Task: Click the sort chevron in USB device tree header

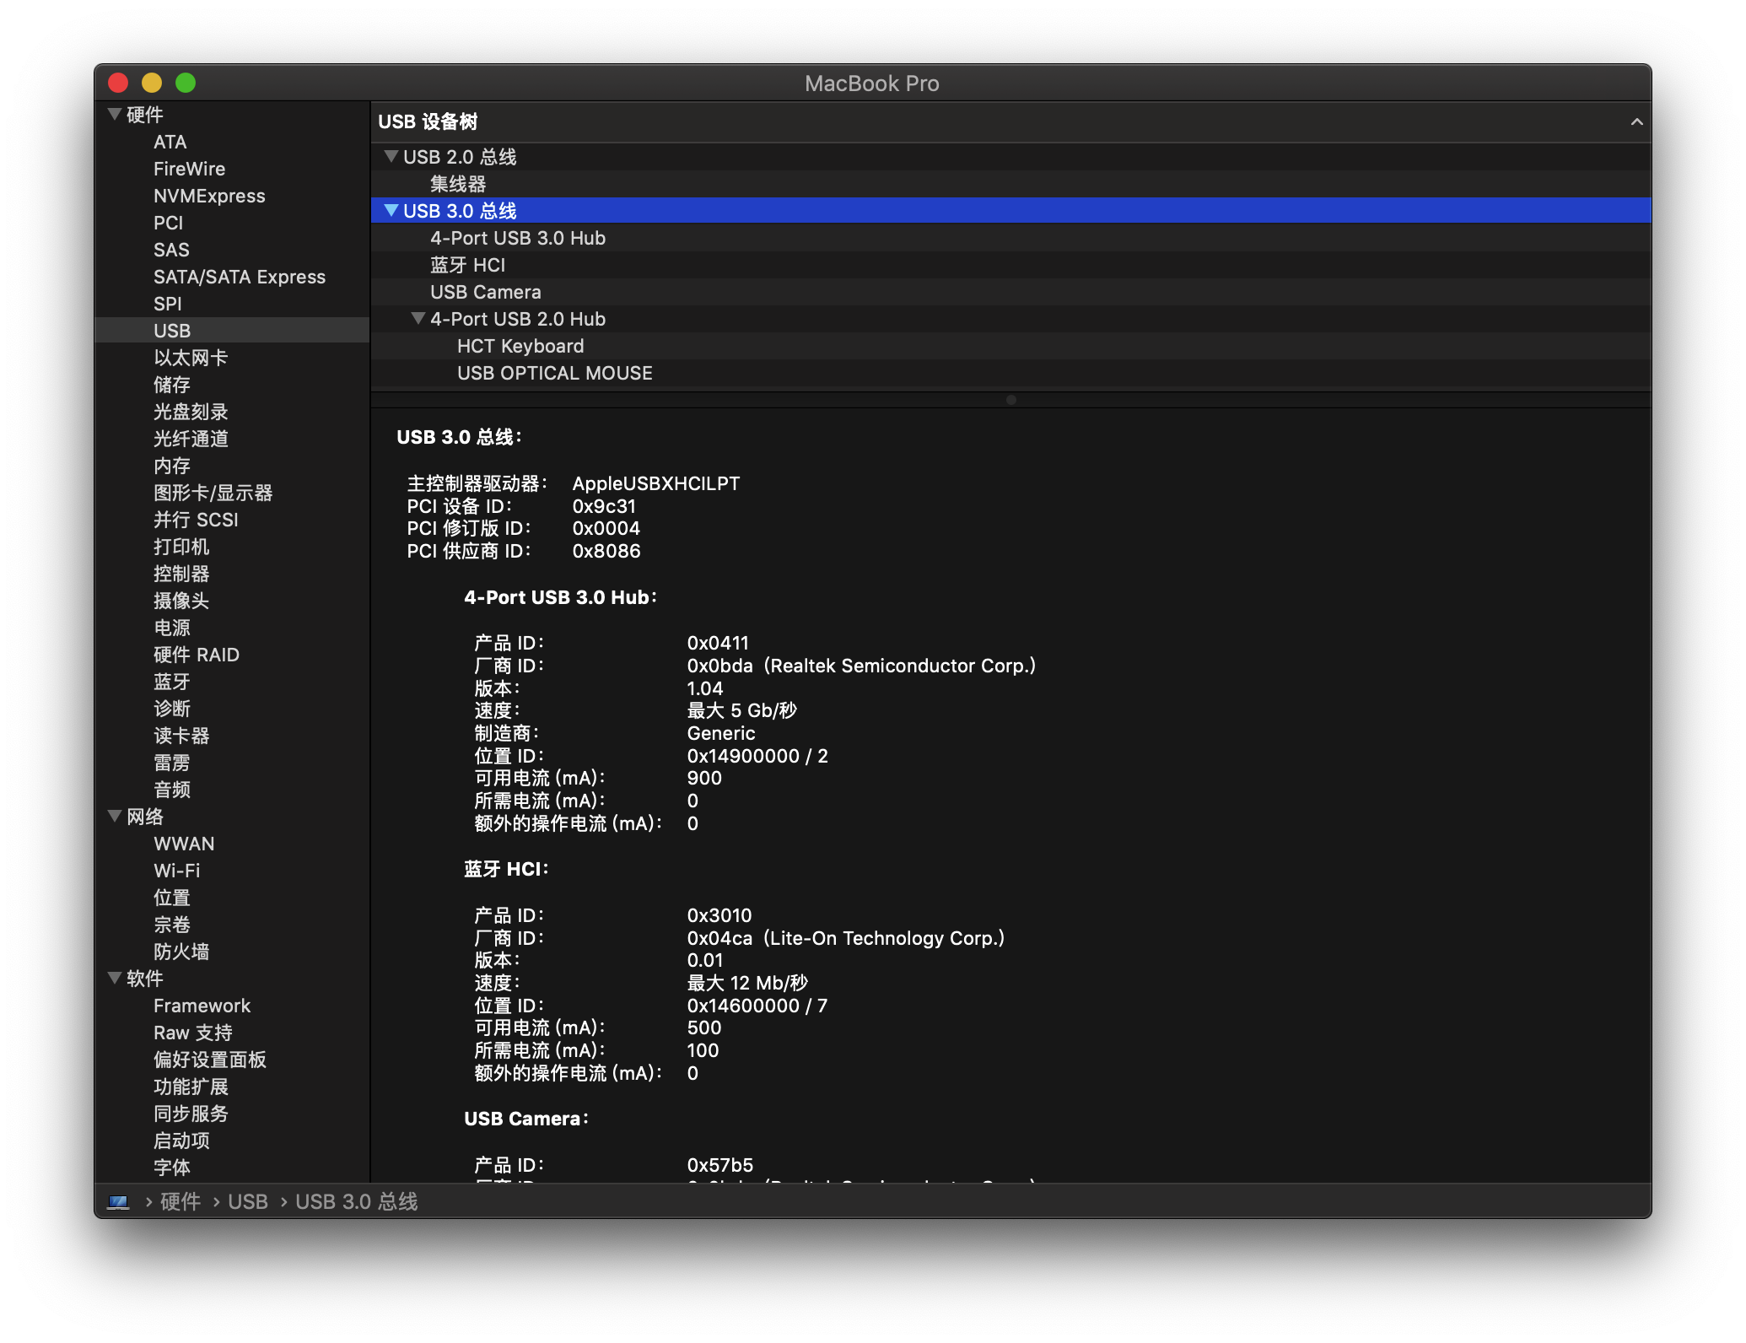Action: tap(1636, 122)
